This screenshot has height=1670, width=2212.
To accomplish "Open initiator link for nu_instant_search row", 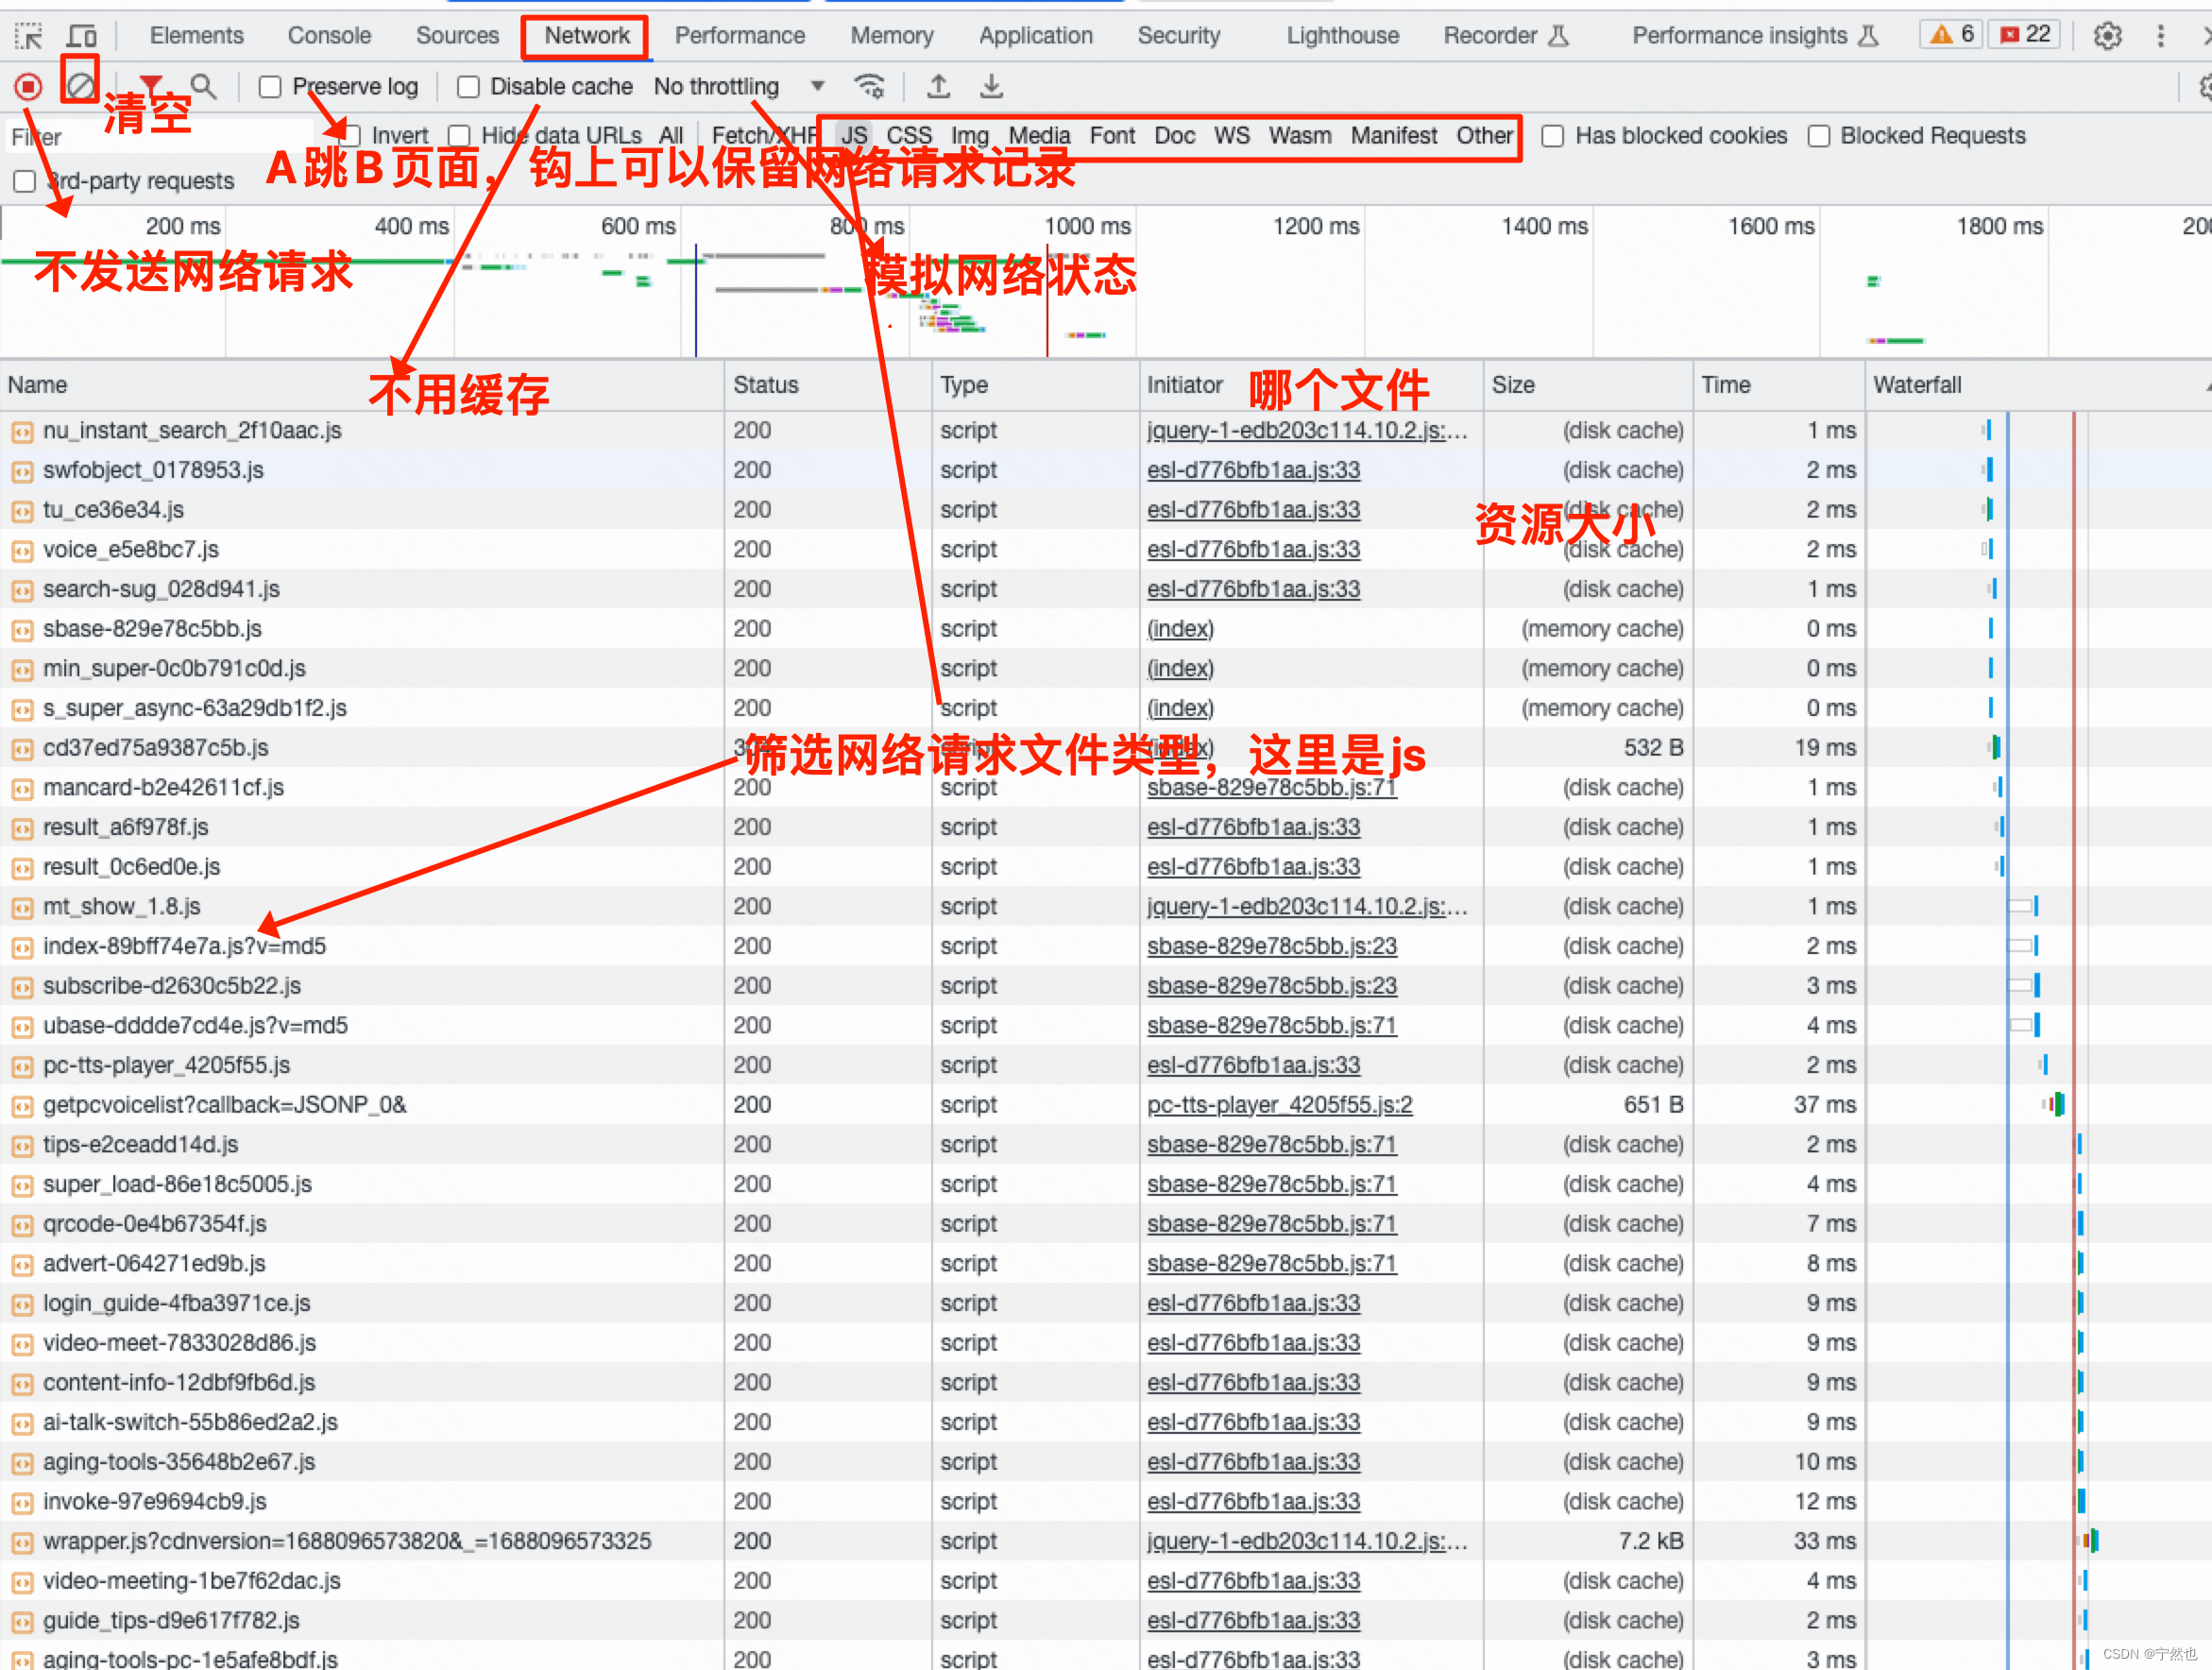I will (x=1307, y=431).
